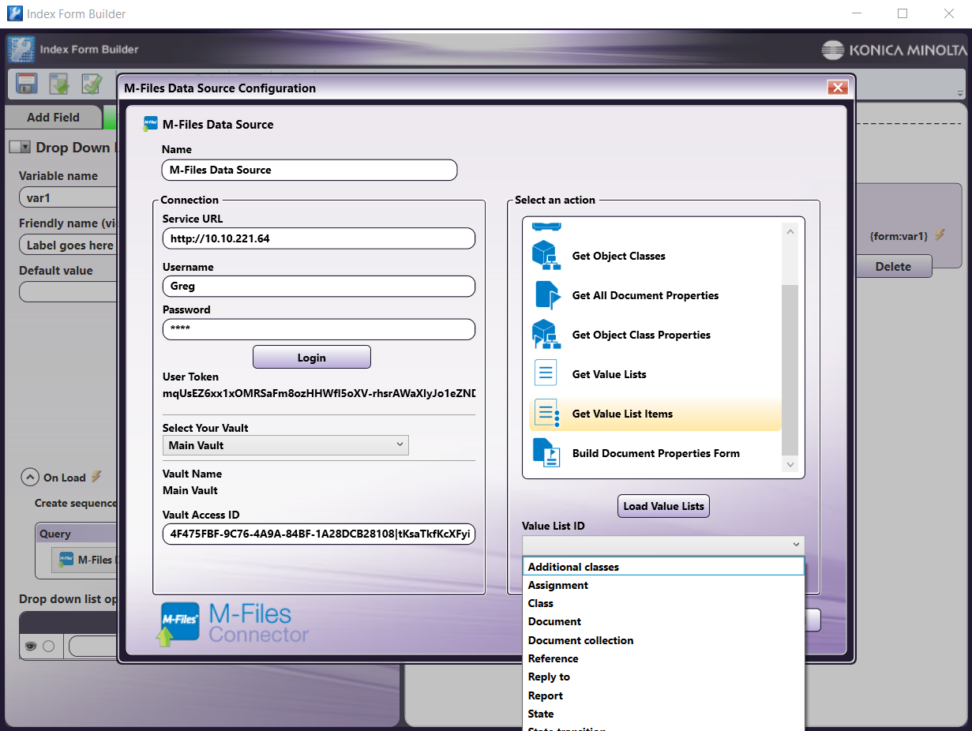
Task: Click the Drop Down field type icon
Action: 20,147
